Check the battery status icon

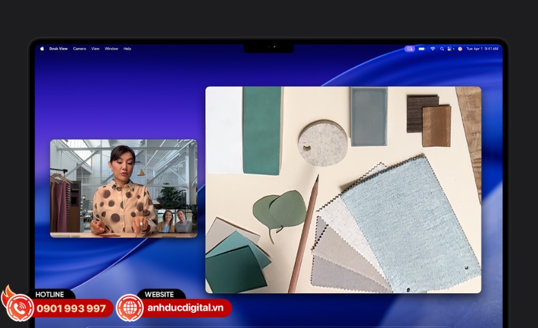coord(422,49)
